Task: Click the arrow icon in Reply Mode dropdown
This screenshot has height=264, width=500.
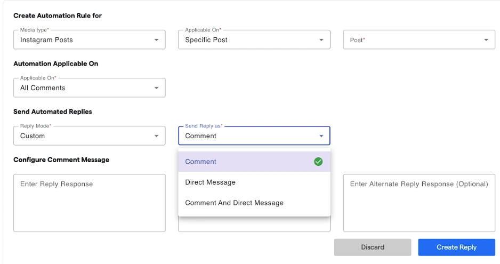Action: pyautogui.click(x=156, y=136)
